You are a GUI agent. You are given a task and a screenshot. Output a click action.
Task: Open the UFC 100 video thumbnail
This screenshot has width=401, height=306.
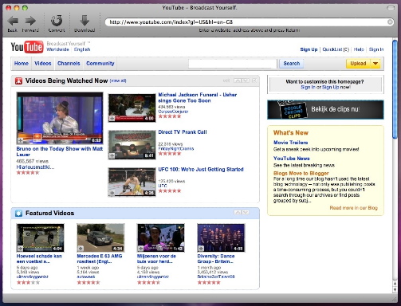pos(132,182)
